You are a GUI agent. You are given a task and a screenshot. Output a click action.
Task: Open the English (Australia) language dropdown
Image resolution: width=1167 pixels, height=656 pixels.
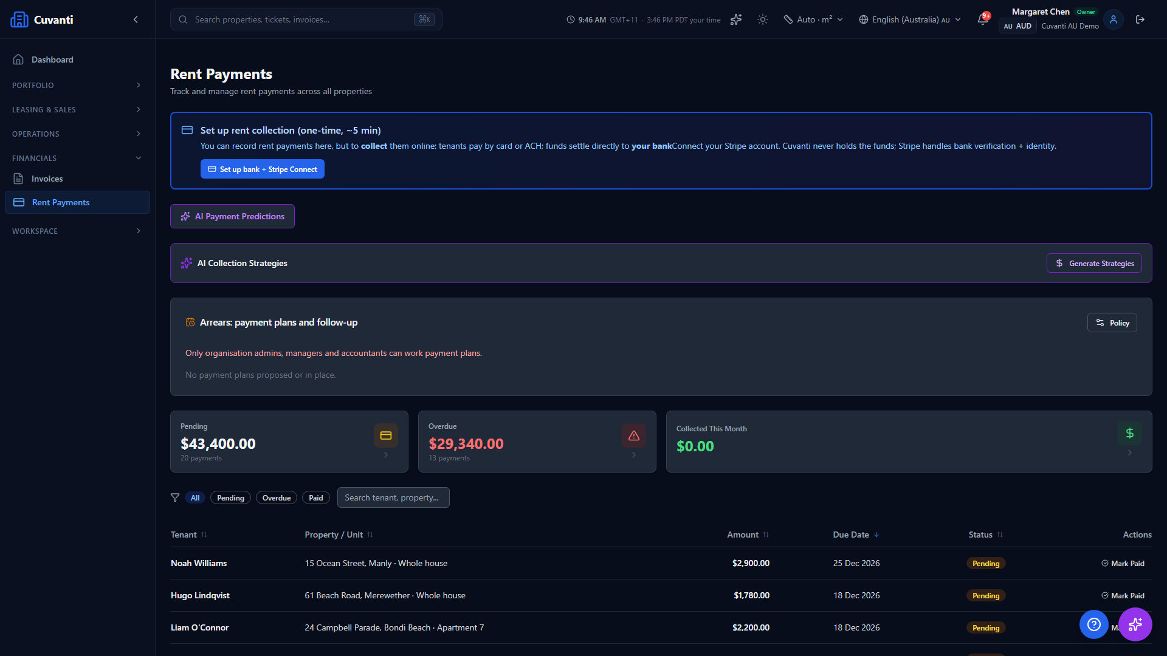click(x=910, y=19)
